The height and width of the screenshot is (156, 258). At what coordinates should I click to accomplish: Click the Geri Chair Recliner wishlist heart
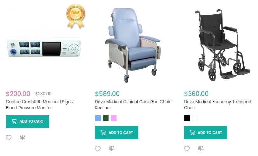(98, 149)
